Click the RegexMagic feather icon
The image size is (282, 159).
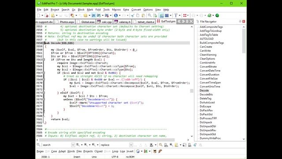click(160, 151)
